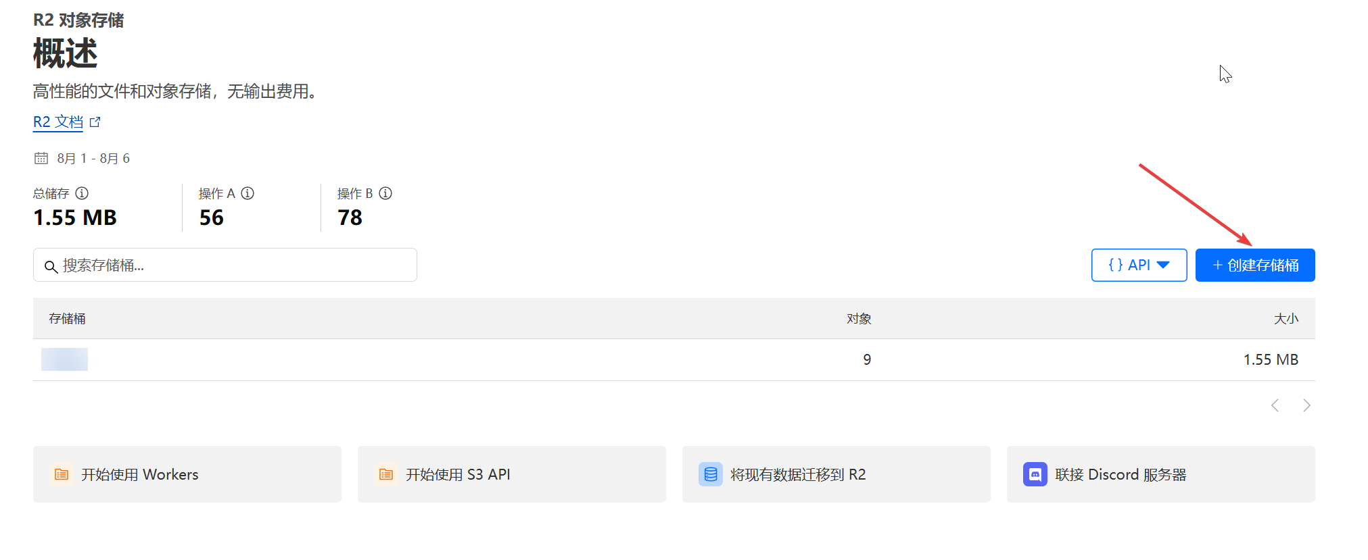
Task: Go to next page of buckets
Action: (1306, 405)
